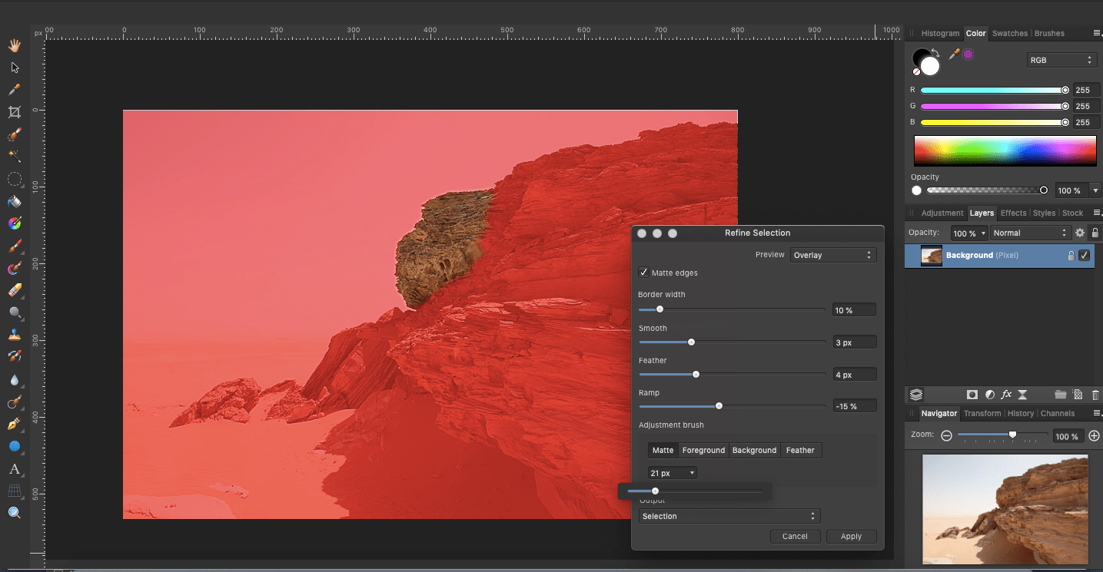This screenshot has height=572, width=1103.
Task: Select the Artistic Text tool
Action: 14,469
